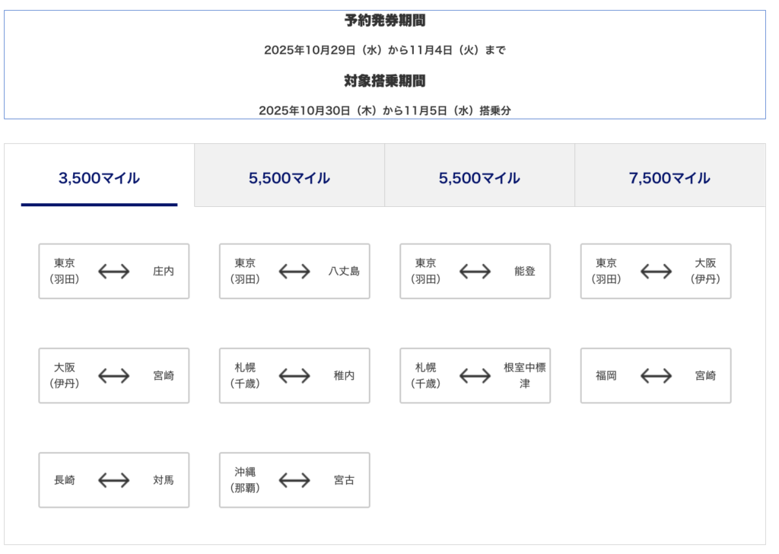Open the second 5,500マイル tab
Screen dimensions: 779x554
(479, 178)
